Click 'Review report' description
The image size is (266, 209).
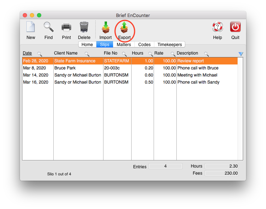pyautogui.click(x=191, y=61)
